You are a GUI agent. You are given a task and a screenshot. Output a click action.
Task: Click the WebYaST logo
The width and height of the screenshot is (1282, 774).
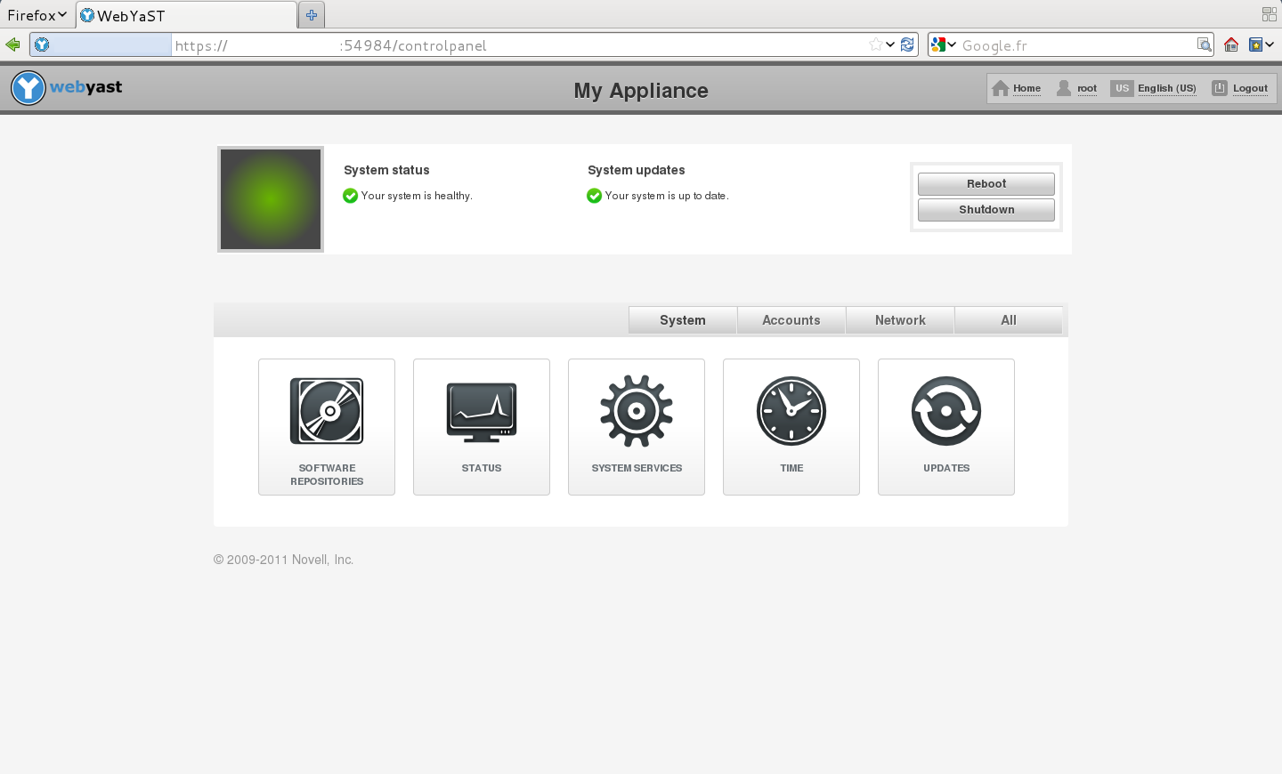pyautogui.click(x=67, y=88)
